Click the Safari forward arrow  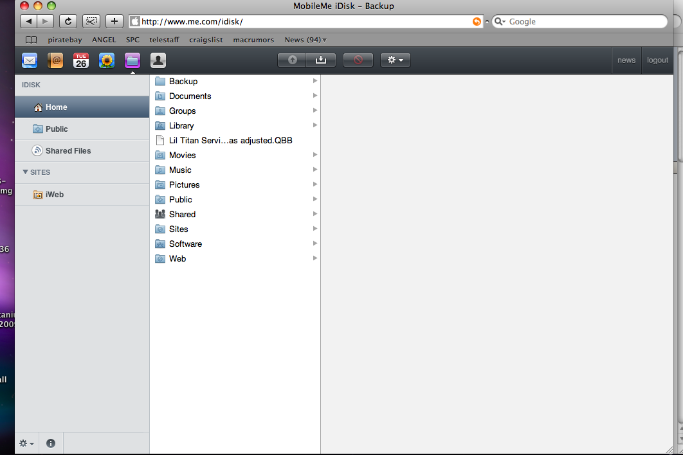(45, 21)
